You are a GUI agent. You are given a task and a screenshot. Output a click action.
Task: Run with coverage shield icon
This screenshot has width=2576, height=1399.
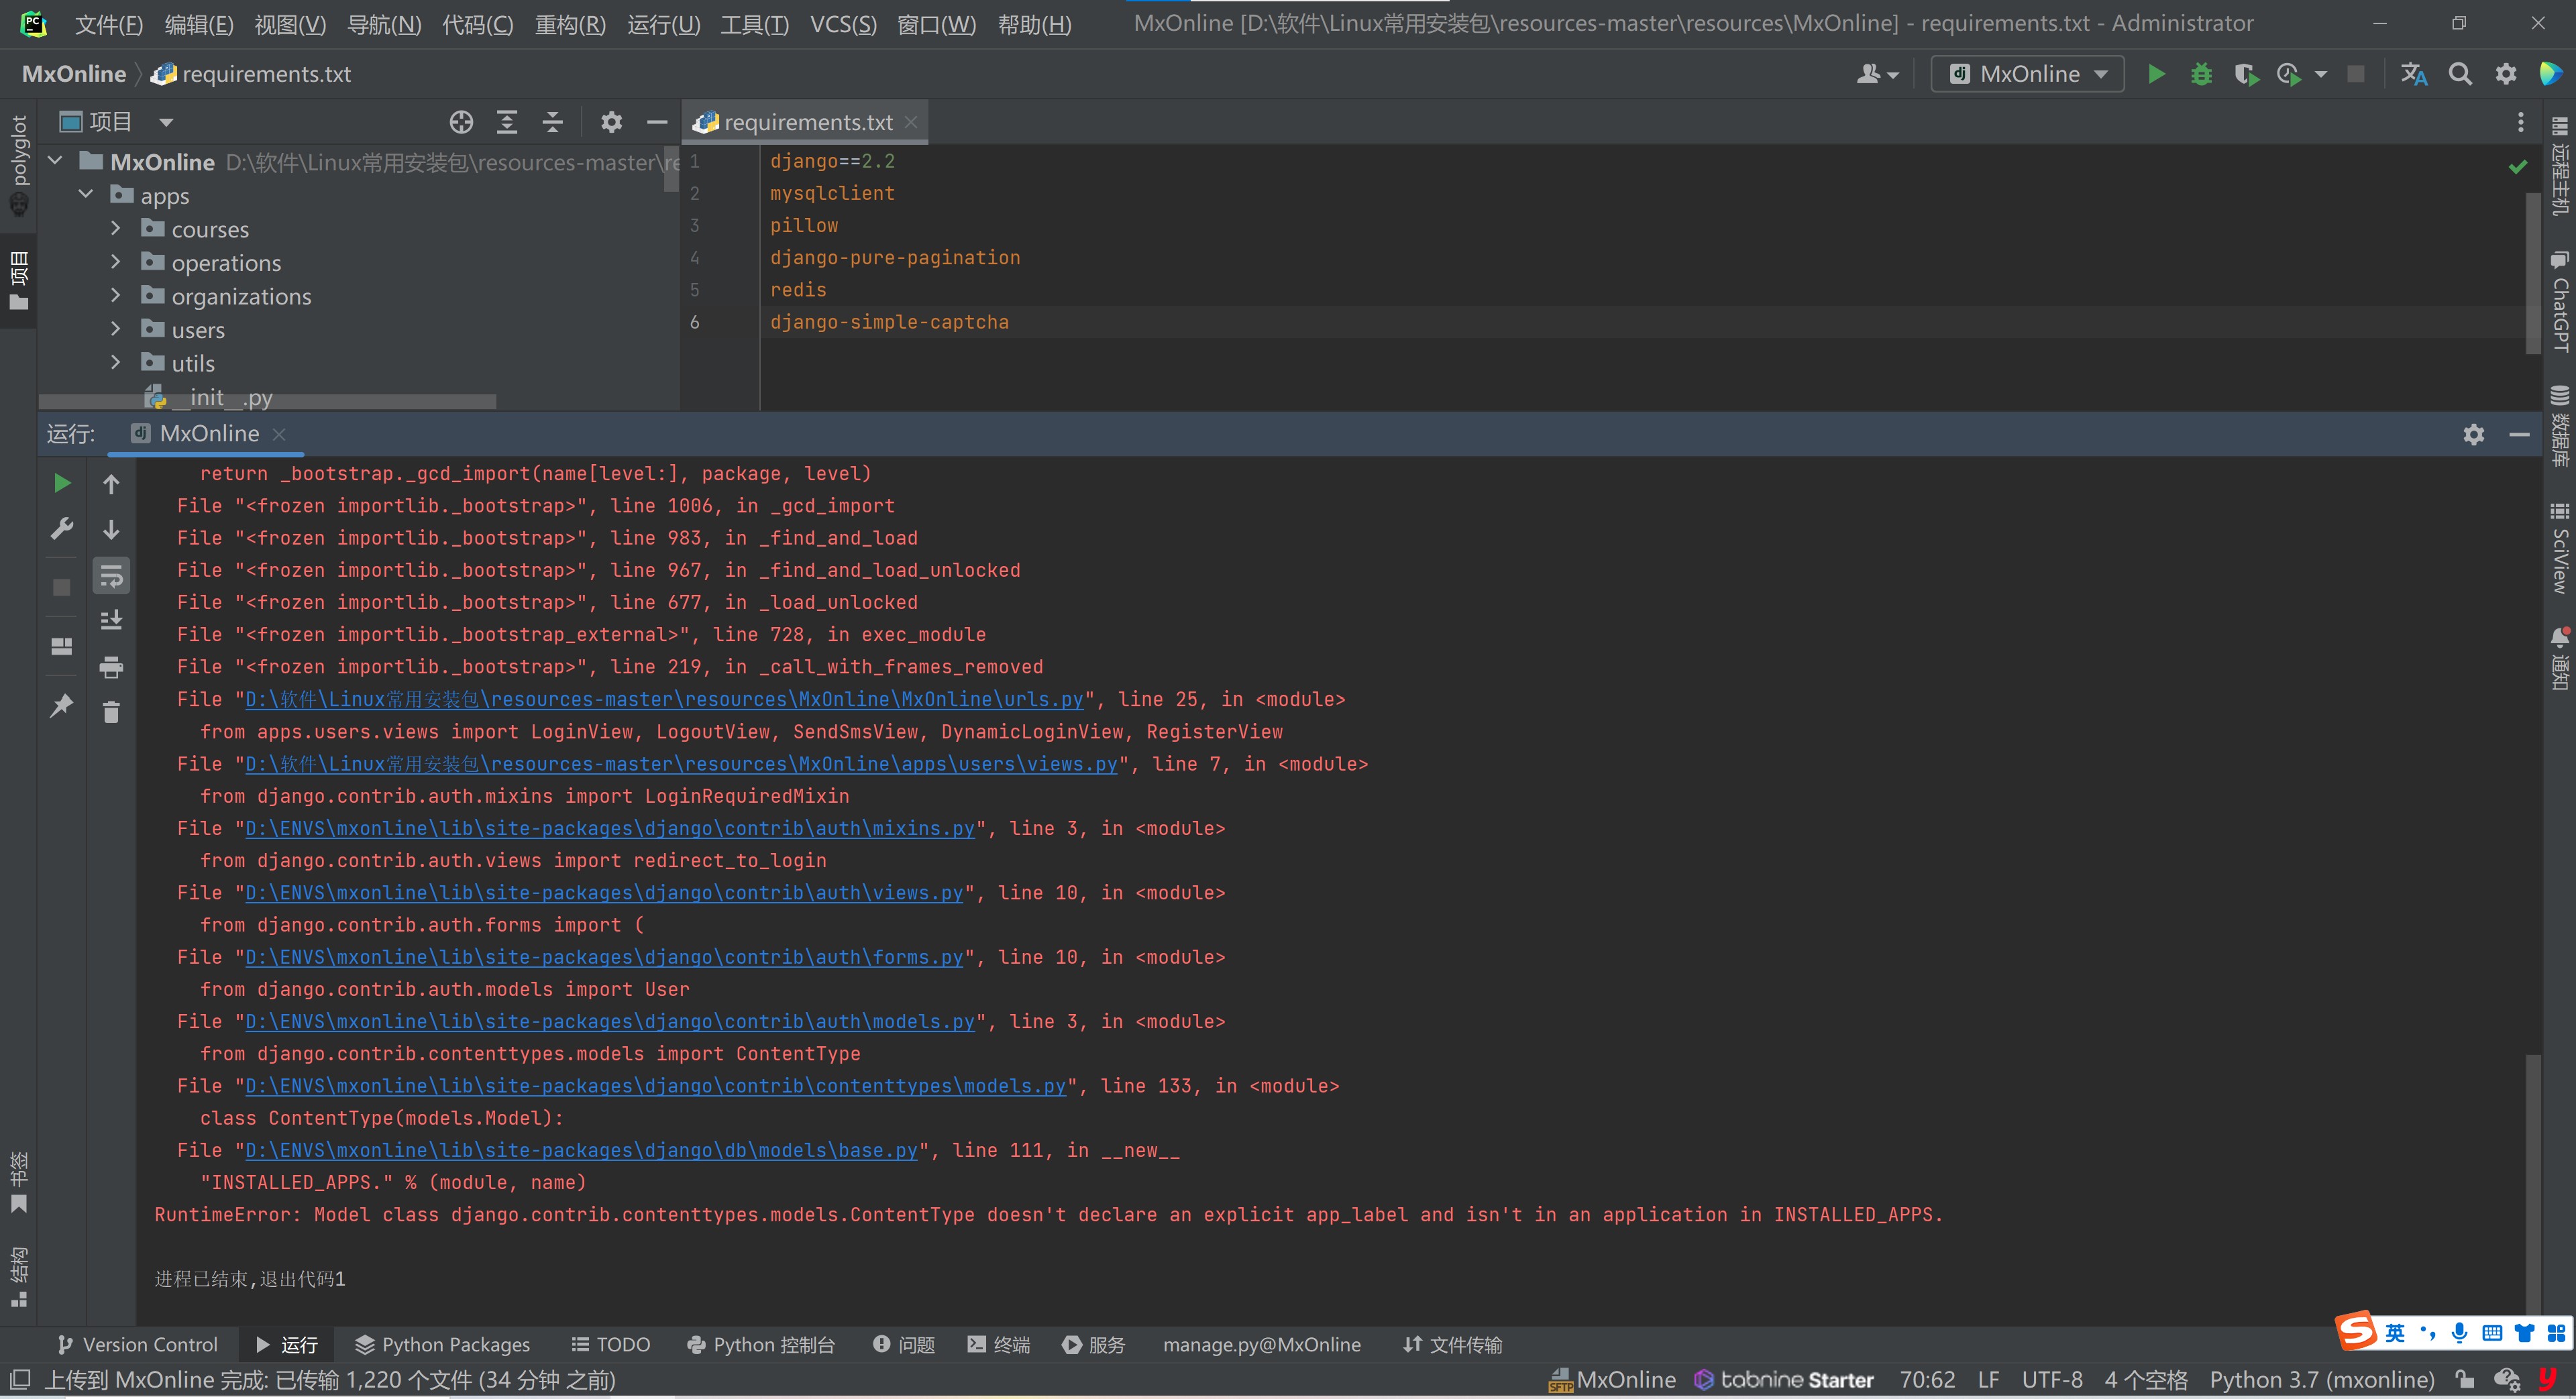2246,74
